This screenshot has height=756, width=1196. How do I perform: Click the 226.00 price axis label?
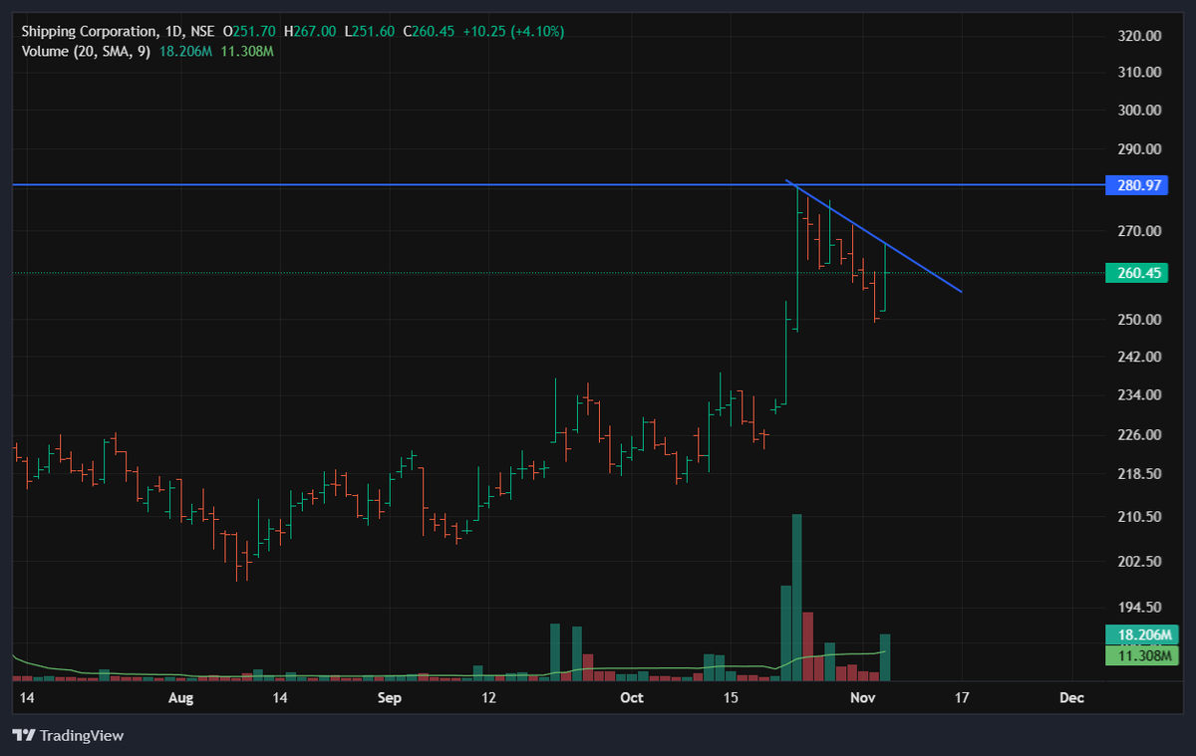[1140, 435]
